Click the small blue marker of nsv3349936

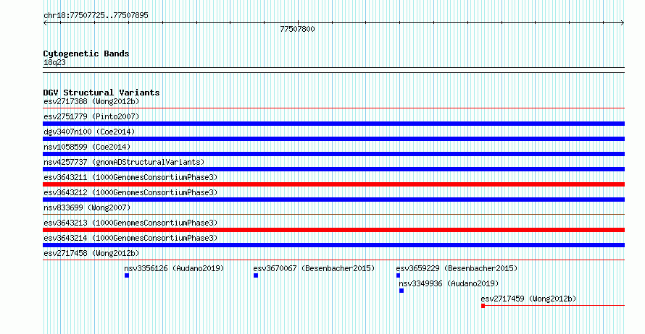[x=401, y=291]
